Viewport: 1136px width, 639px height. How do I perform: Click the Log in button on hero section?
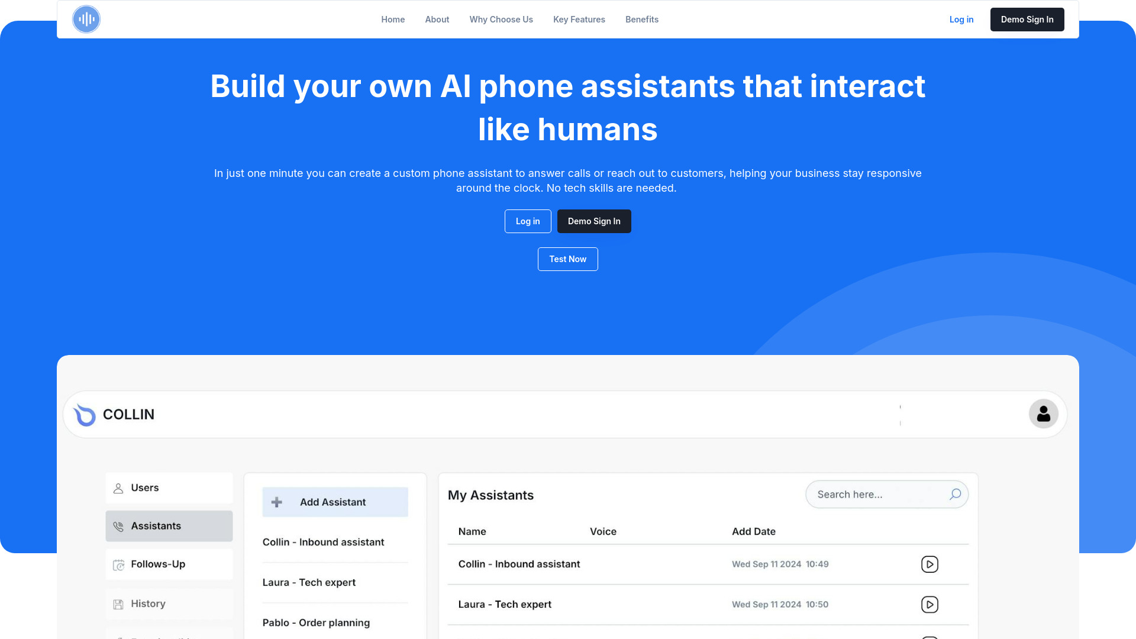tap(527, 221)
